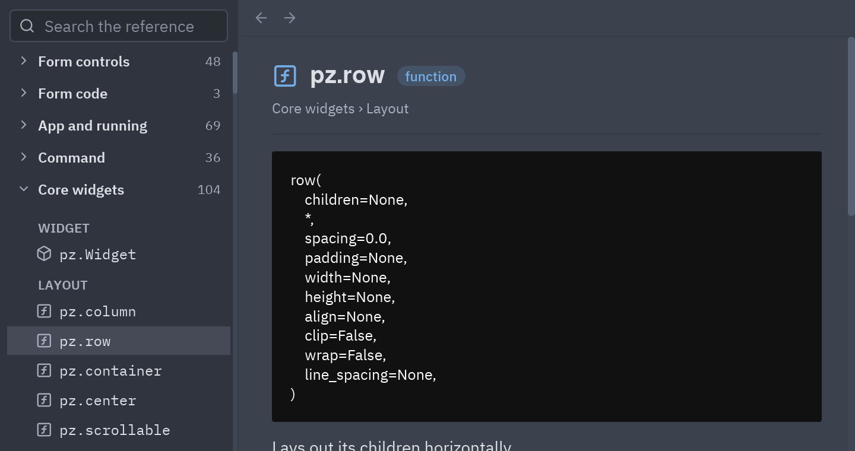The height and width of the screenshot is (451, 855).
Task: Click the children=None line in code
Action: [x=356, y=200]
